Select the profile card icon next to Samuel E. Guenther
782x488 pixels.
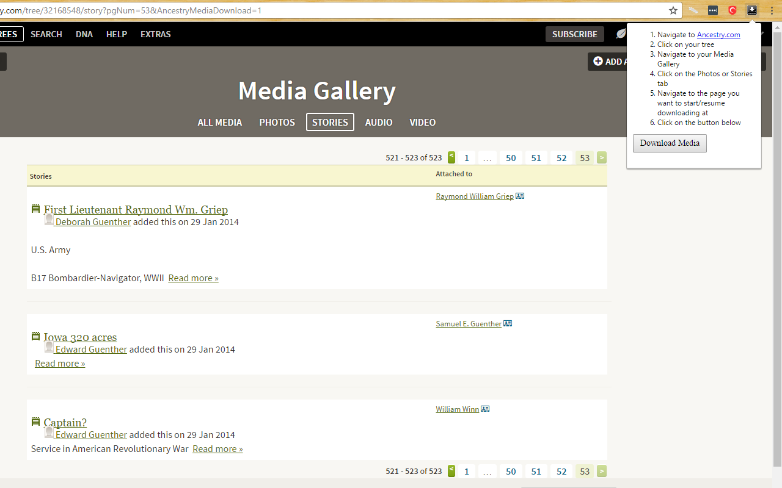click(507, 323)
